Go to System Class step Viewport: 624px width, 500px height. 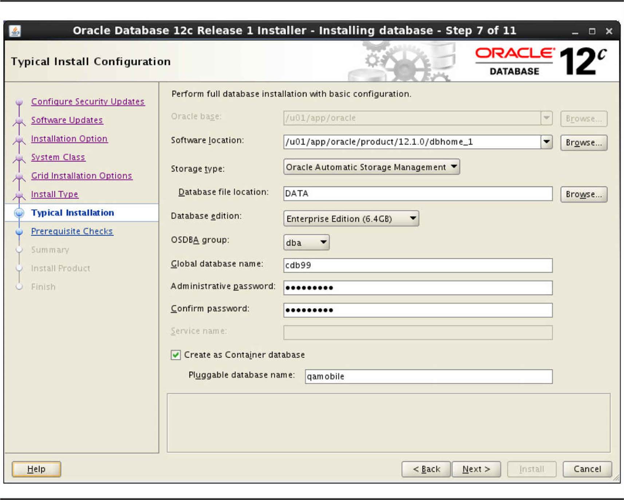pos(58,157)
